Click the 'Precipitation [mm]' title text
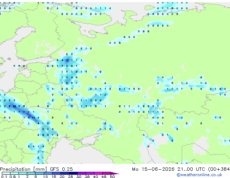 (x=24, y=169)
